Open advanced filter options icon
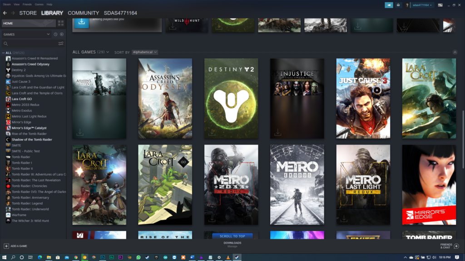 click(61, 43)
